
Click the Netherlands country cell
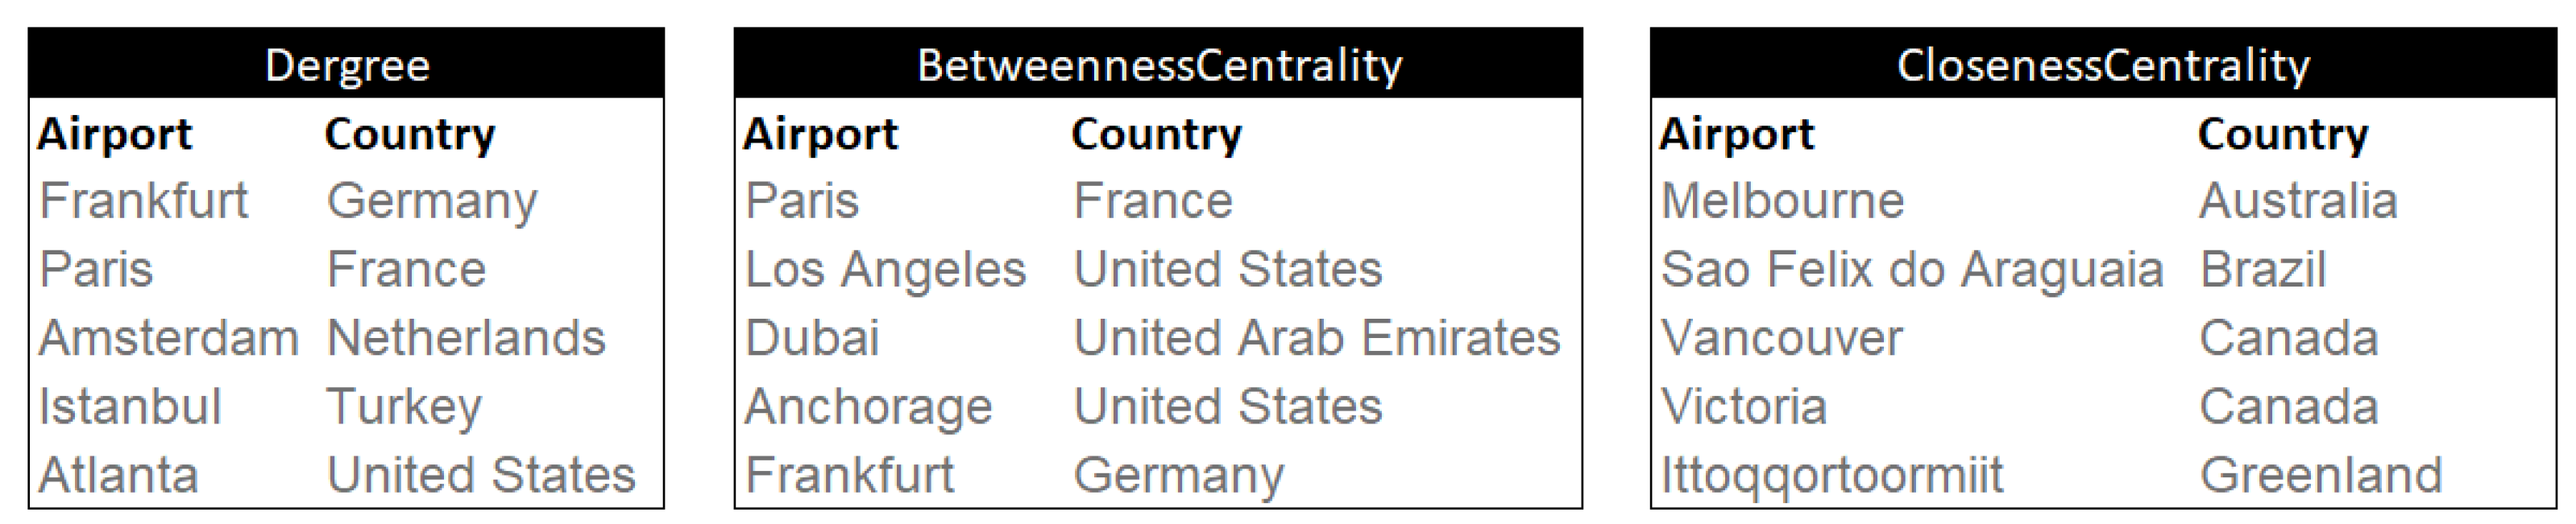coord(466,338)
